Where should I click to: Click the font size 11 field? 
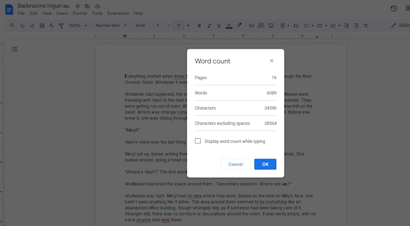click(x=178, y=25)
